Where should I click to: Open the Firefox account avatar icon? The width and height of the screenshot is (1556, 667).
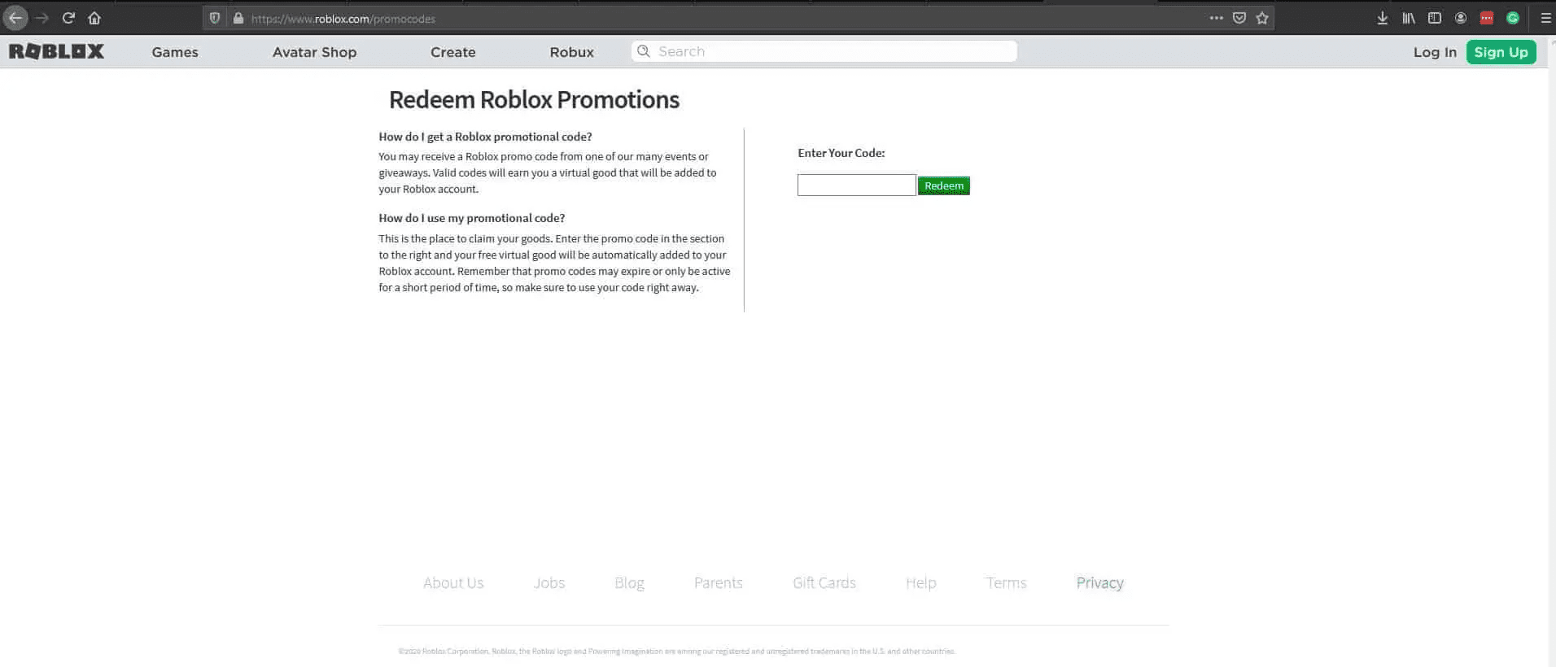coord(1461,18)
